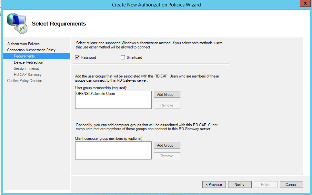The width and height of the screenshot is (312, 195).
Task: Cancel the authorization policies wizard
Action: click(x=291, y=185)
